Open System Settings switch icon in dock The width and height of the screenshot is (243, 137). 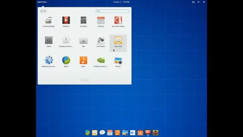133,133
